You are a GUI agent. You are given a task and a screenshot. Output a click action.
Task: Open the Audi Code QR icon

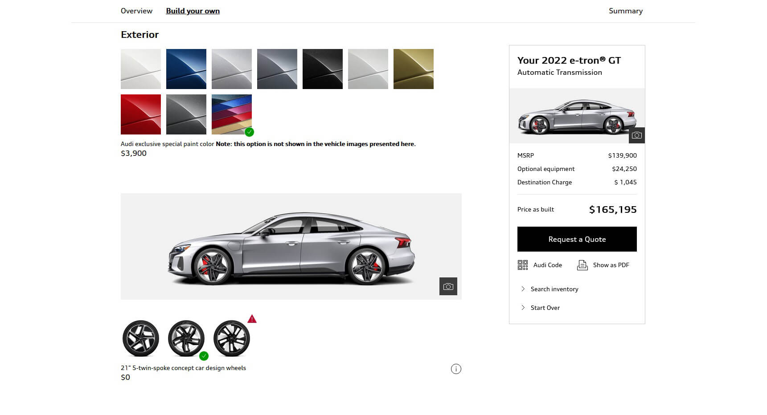click(x=523, y=265)
